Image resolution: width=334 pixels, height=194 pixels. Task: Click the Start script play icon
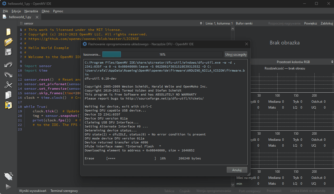click(x=9, y=187)
